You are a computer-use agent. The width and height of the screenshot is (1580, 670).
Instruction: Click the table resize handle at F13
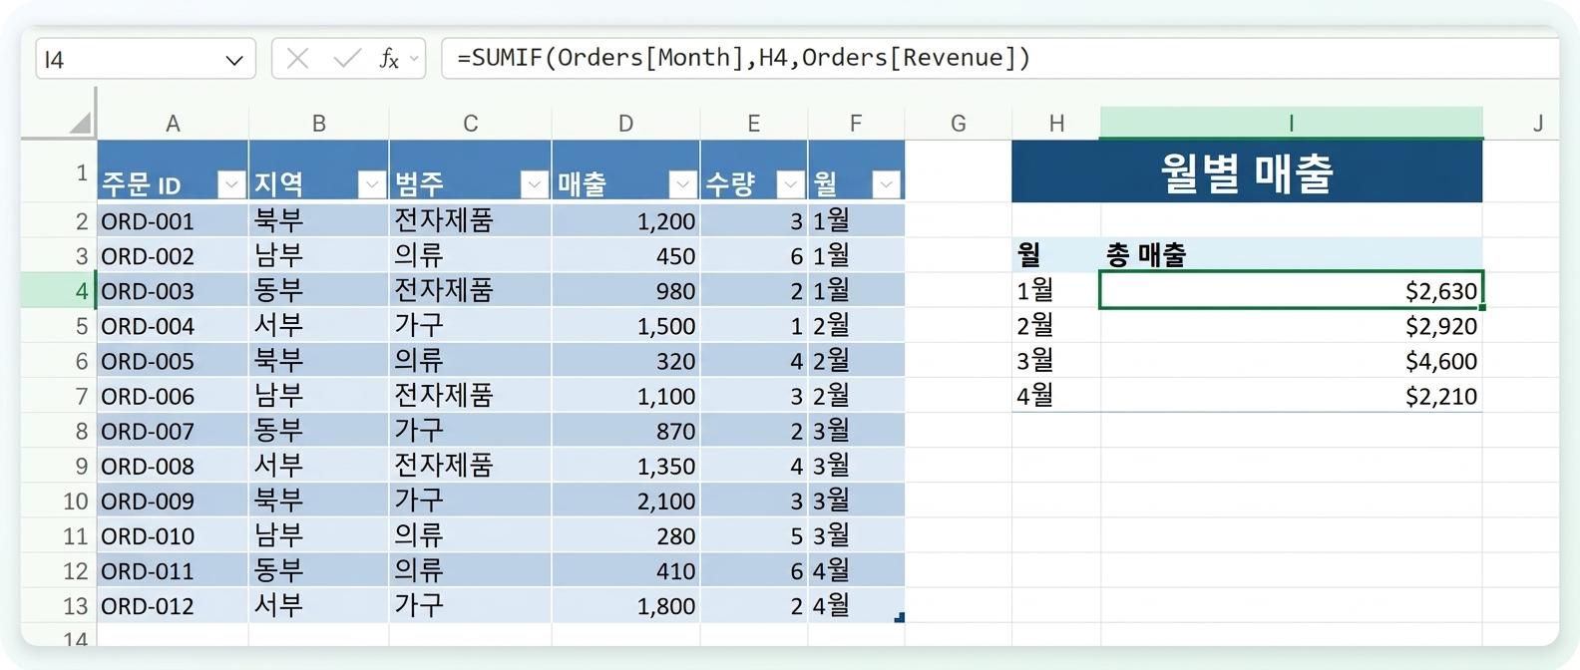[900, 618]
